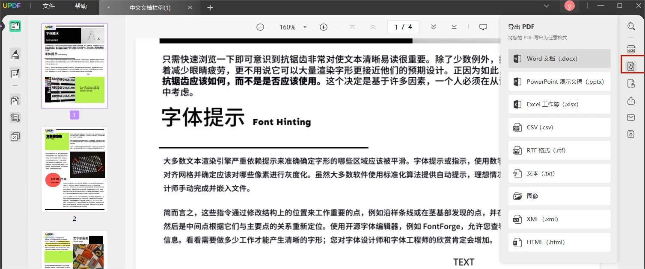Viewport: 645px width, 269px height.
Task: Open the 帮助 menu
Action: pyautogui.click(x=80, y=6)
